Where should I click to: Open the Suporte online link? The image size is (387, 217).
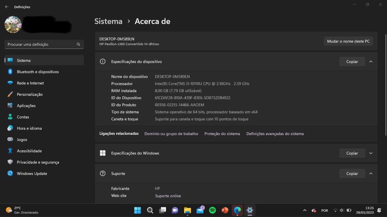tap(168, 196)
